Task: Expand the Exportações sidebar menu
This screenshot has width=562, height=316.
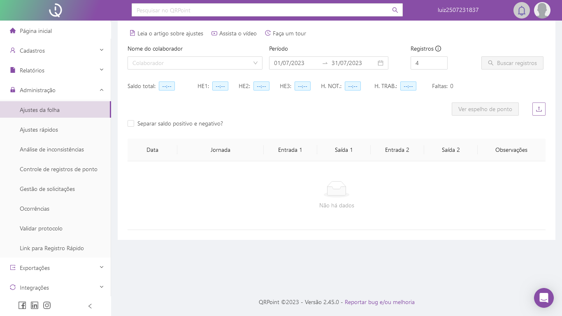Action: pyautogui.click(x=56, y=268)
